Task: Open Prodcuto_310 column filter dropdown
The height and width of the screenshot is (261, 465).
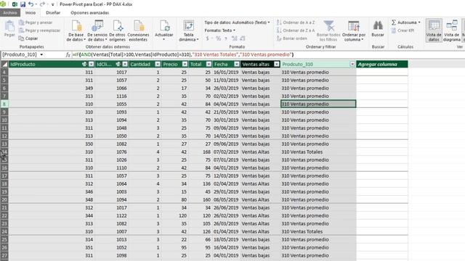Action: point(352,65)
